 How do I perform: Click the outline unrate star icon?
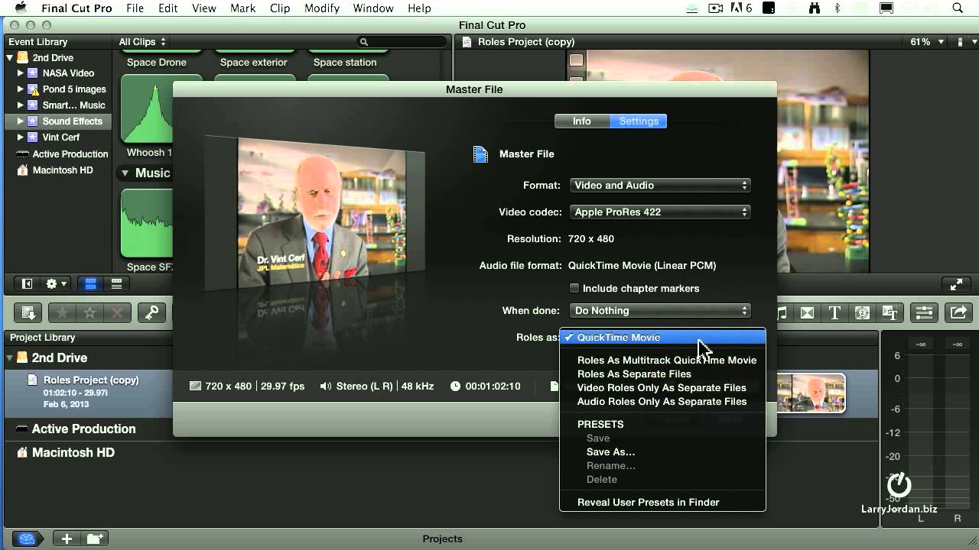(x=89, y=312)
